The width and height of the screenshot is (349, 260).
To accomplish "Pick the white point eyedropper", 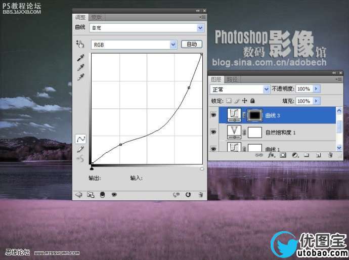I will (x=80, y=77).
